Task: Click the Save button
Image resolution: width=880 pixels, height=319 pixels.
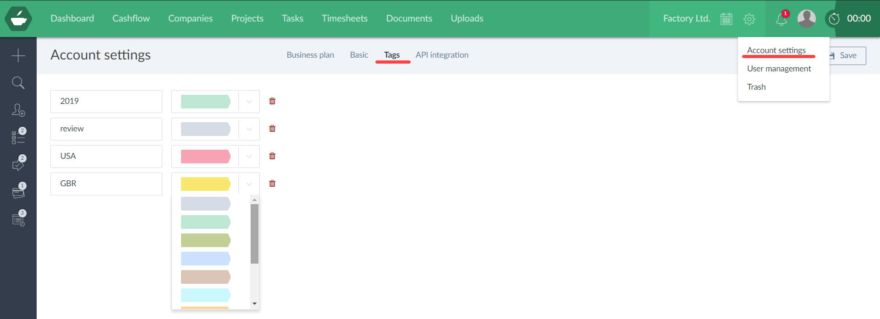Action: tap(847, 55)
